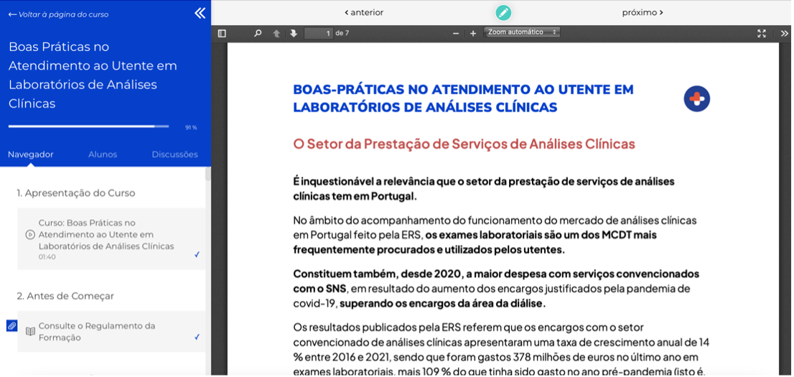
Task: Click the blue paperclip attachment icon
Action: (x=11, y=326)
